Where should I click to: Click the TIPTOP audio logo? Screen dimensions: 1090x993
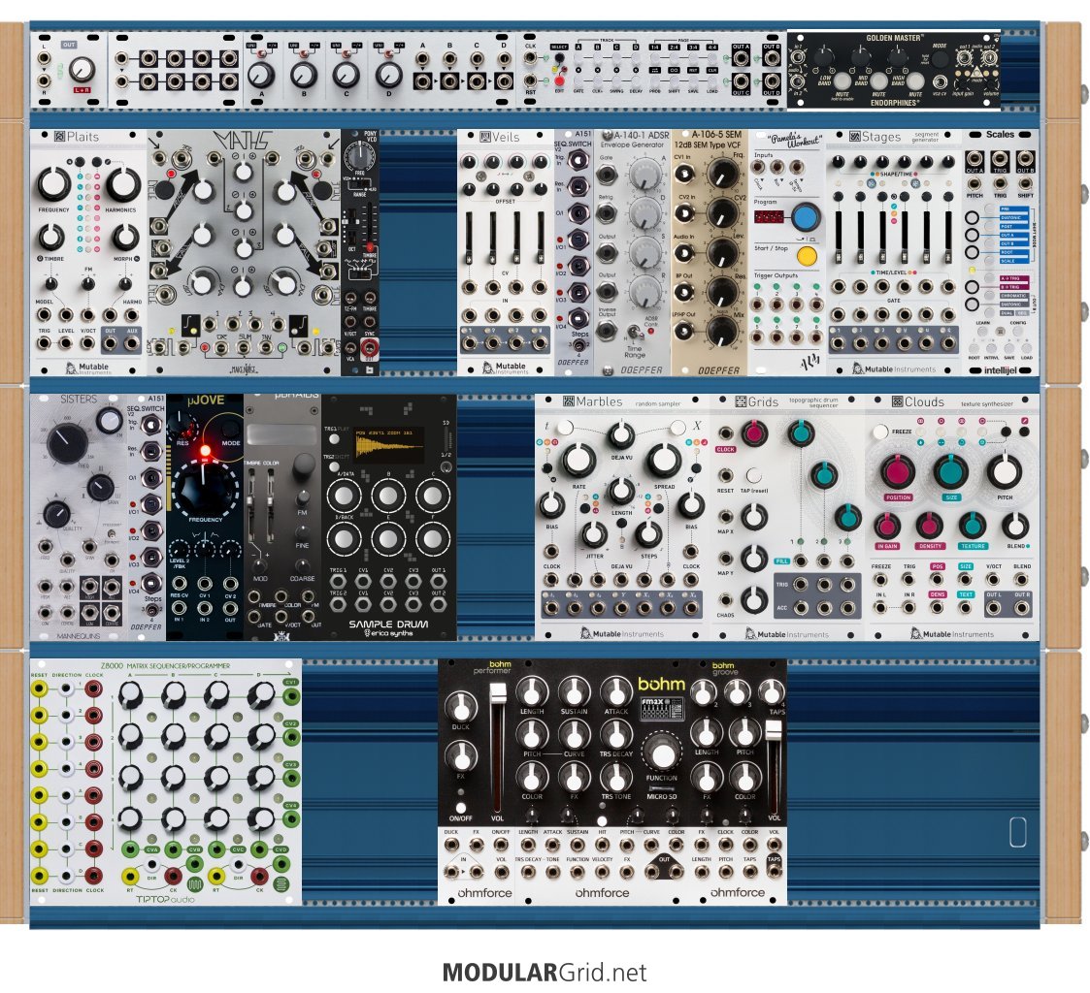click(165, 899)
